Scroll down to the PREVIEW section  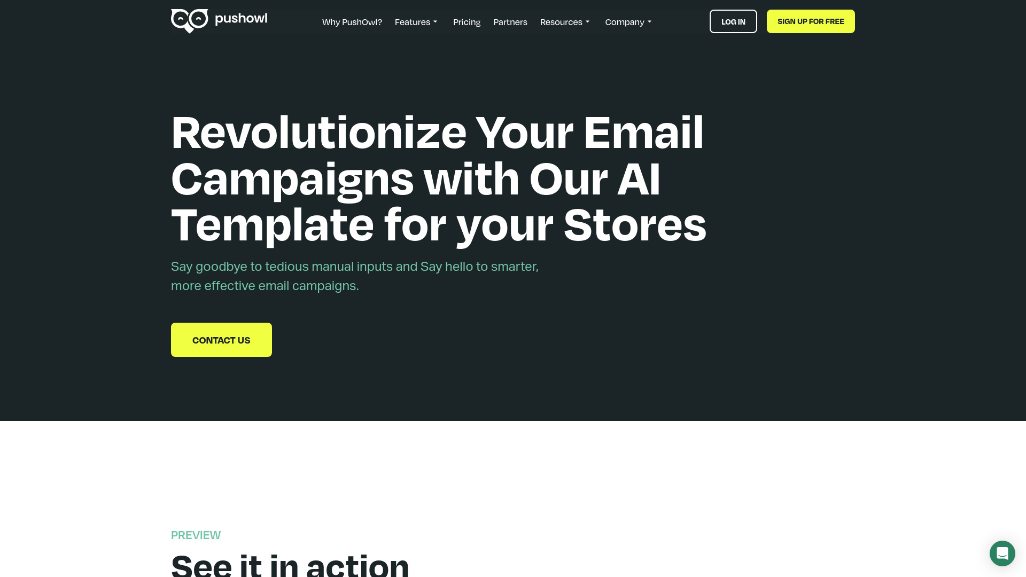click(196, 534)
